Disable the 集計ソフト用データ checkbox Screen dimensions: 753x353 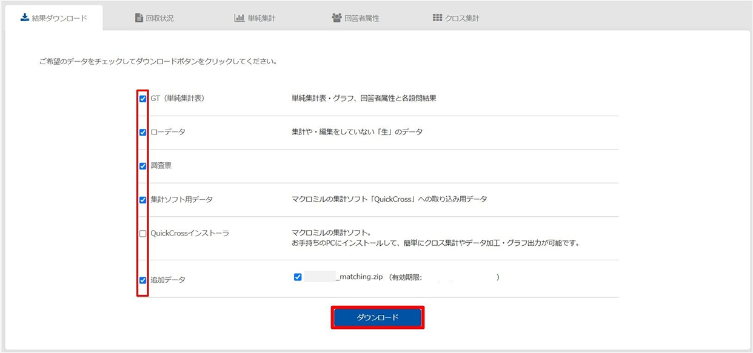tap(143, 200)
